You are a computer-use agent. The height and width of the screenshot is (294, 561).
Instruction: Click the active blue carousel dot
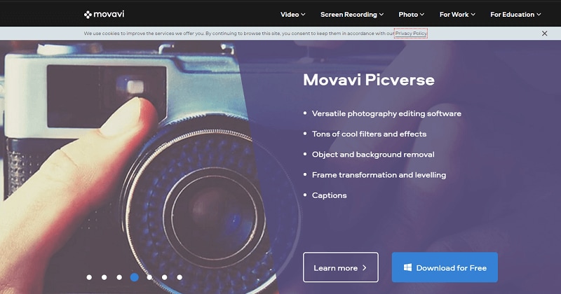point(135,277)
